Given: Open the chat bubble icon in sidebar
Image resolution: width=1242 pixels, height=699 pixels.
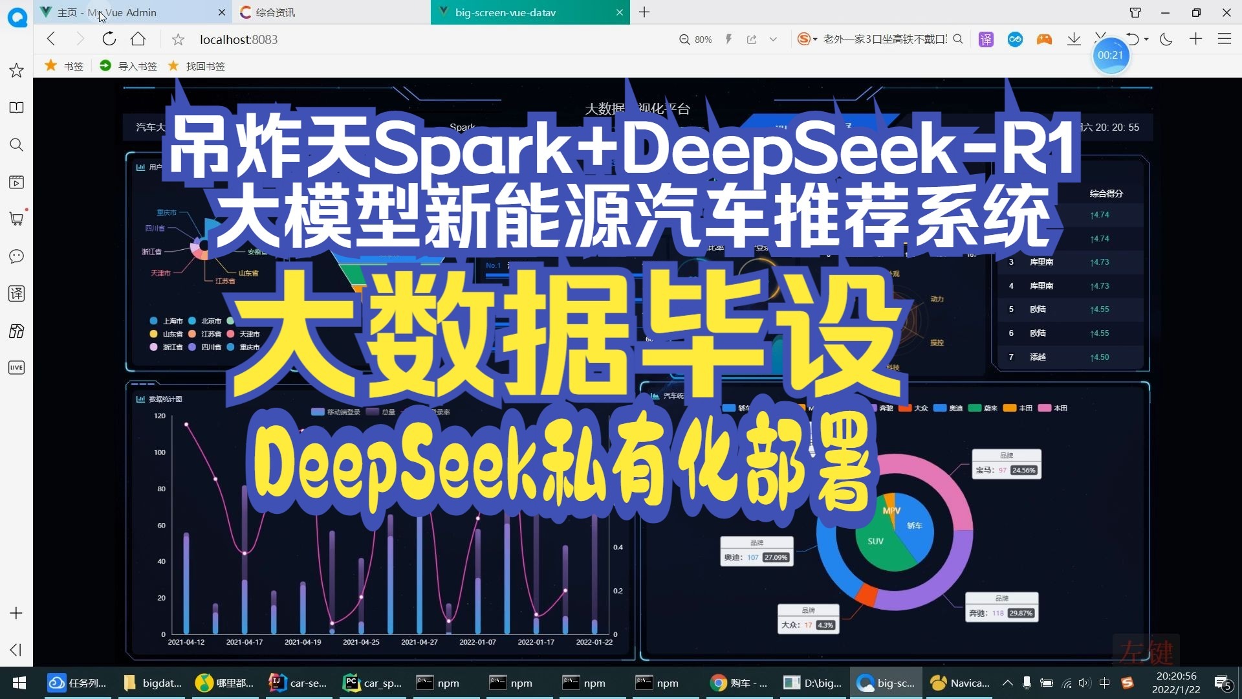Looking at the screenshot, I should click(17, 256).
